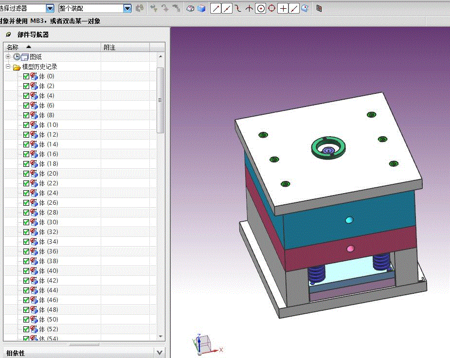Select the 体 (42) tree row label
This screenshot has height=358, width=450.
point(49,281)
